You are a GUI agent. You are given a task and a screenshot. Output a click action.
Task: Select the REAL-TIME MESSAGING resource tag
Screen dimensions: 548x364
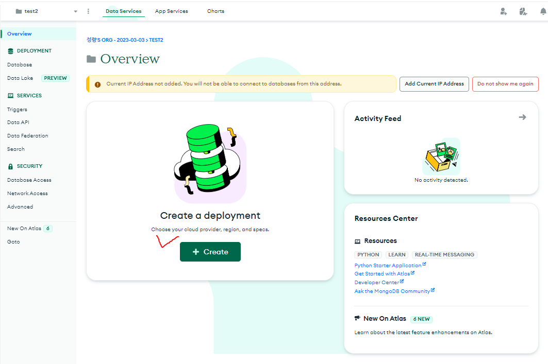(444, 255)
